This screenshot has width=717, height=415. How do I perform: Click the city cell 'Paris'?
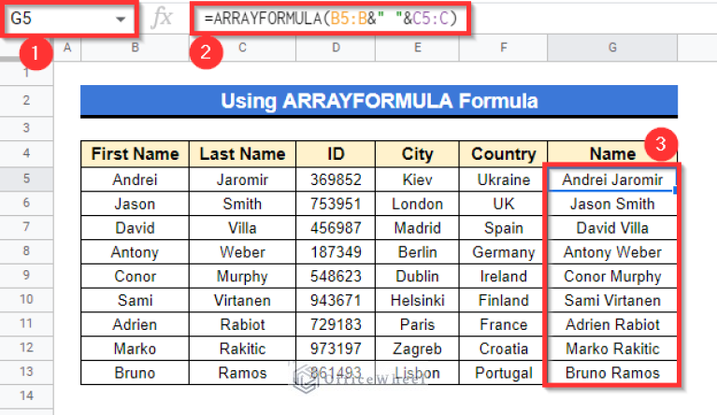click(417, 325)
